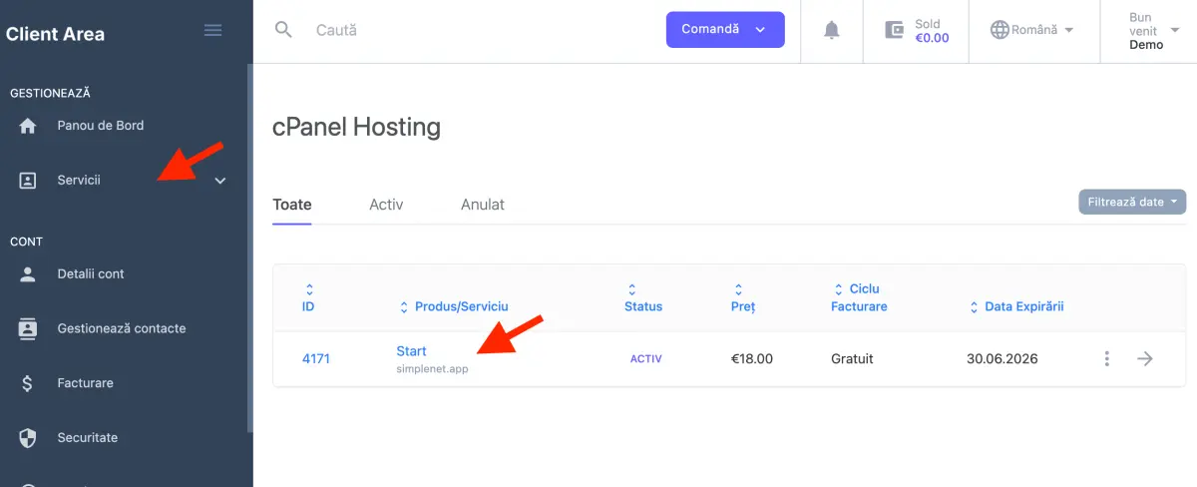Open the notifications bell
This screenshot has width=1197, height=487.
tap(831, 30)
